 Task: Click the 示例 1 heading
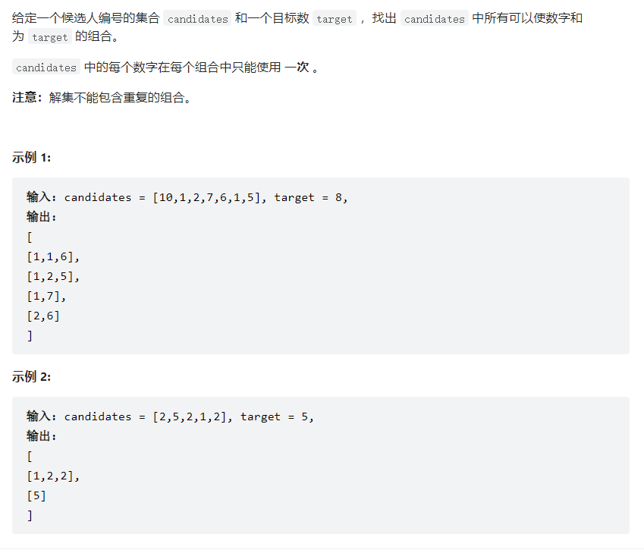point(32,158)
